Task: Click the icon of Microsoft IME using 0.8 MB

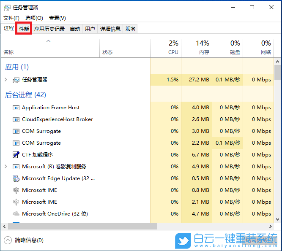Action: tap(16, 190)
